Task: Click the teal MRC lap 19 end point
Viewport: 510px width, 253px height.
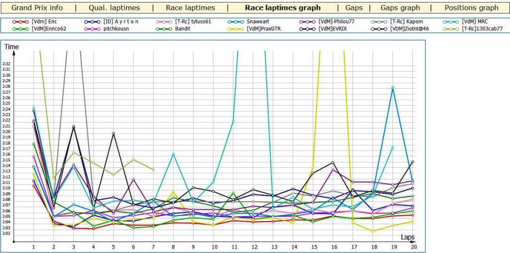Action: coord(393,147)
